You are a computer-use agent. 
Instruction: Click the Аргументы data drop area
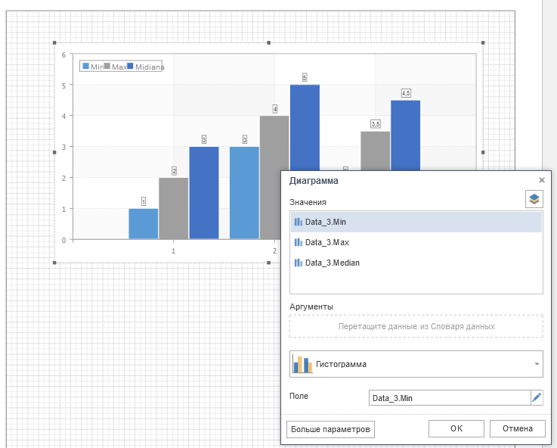click(x=416, y=326)
